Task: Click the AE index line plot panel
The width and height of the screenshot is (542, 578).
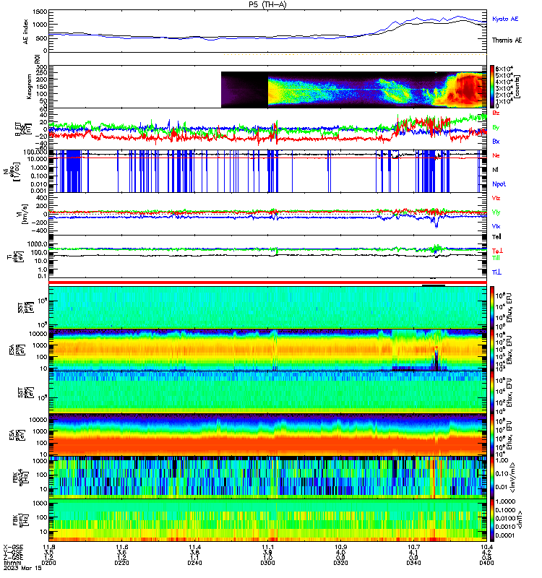Action: (x=267, y=31)
